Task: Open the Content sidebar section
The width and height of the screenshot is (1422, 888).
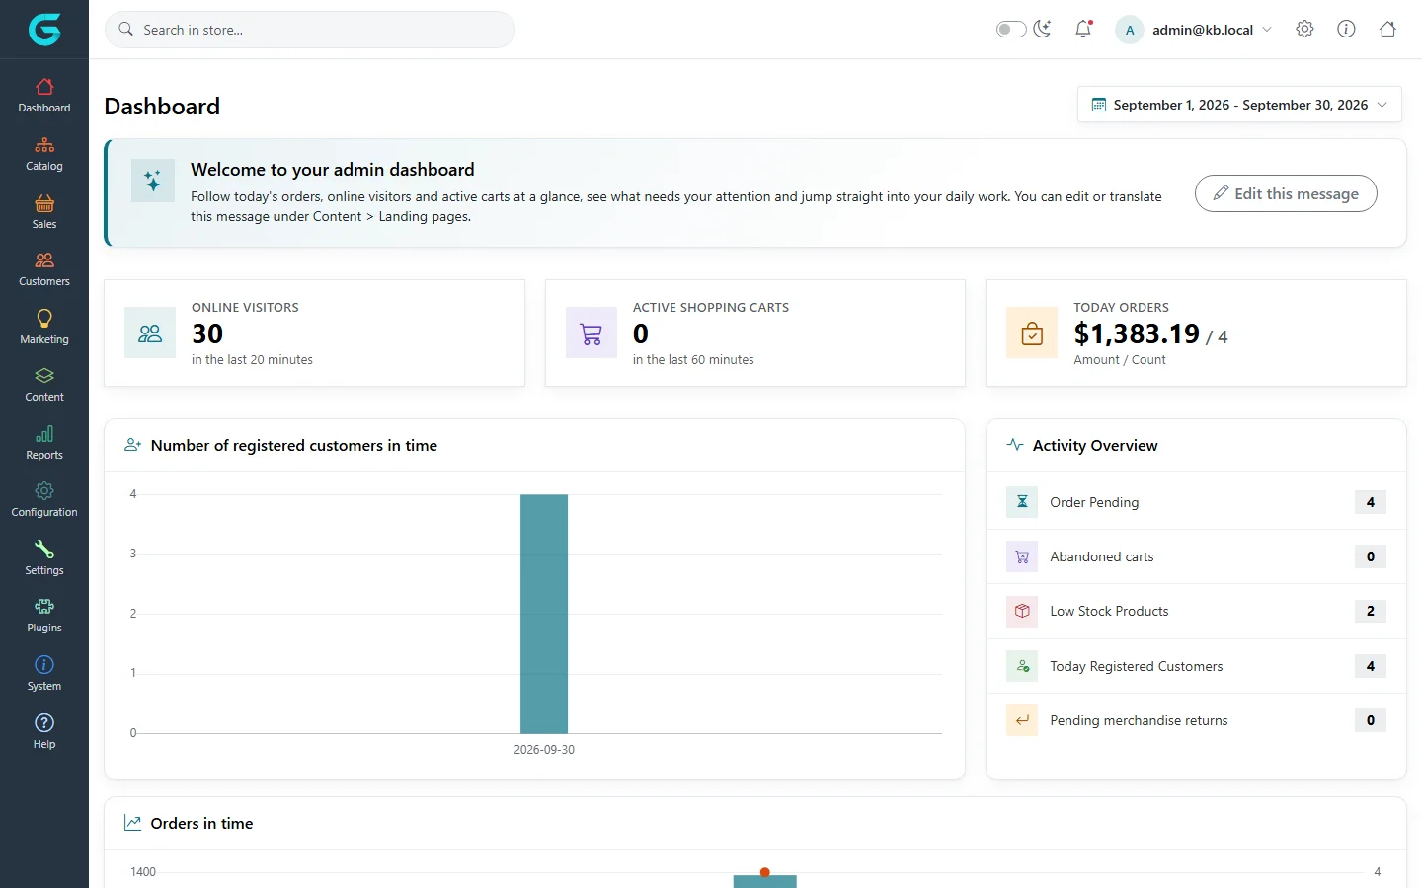Action: [44, 385]
